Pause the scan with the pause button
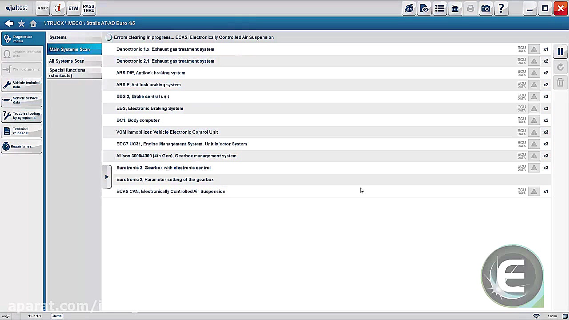This screenshot has width=569, height=320. (561, 52)
